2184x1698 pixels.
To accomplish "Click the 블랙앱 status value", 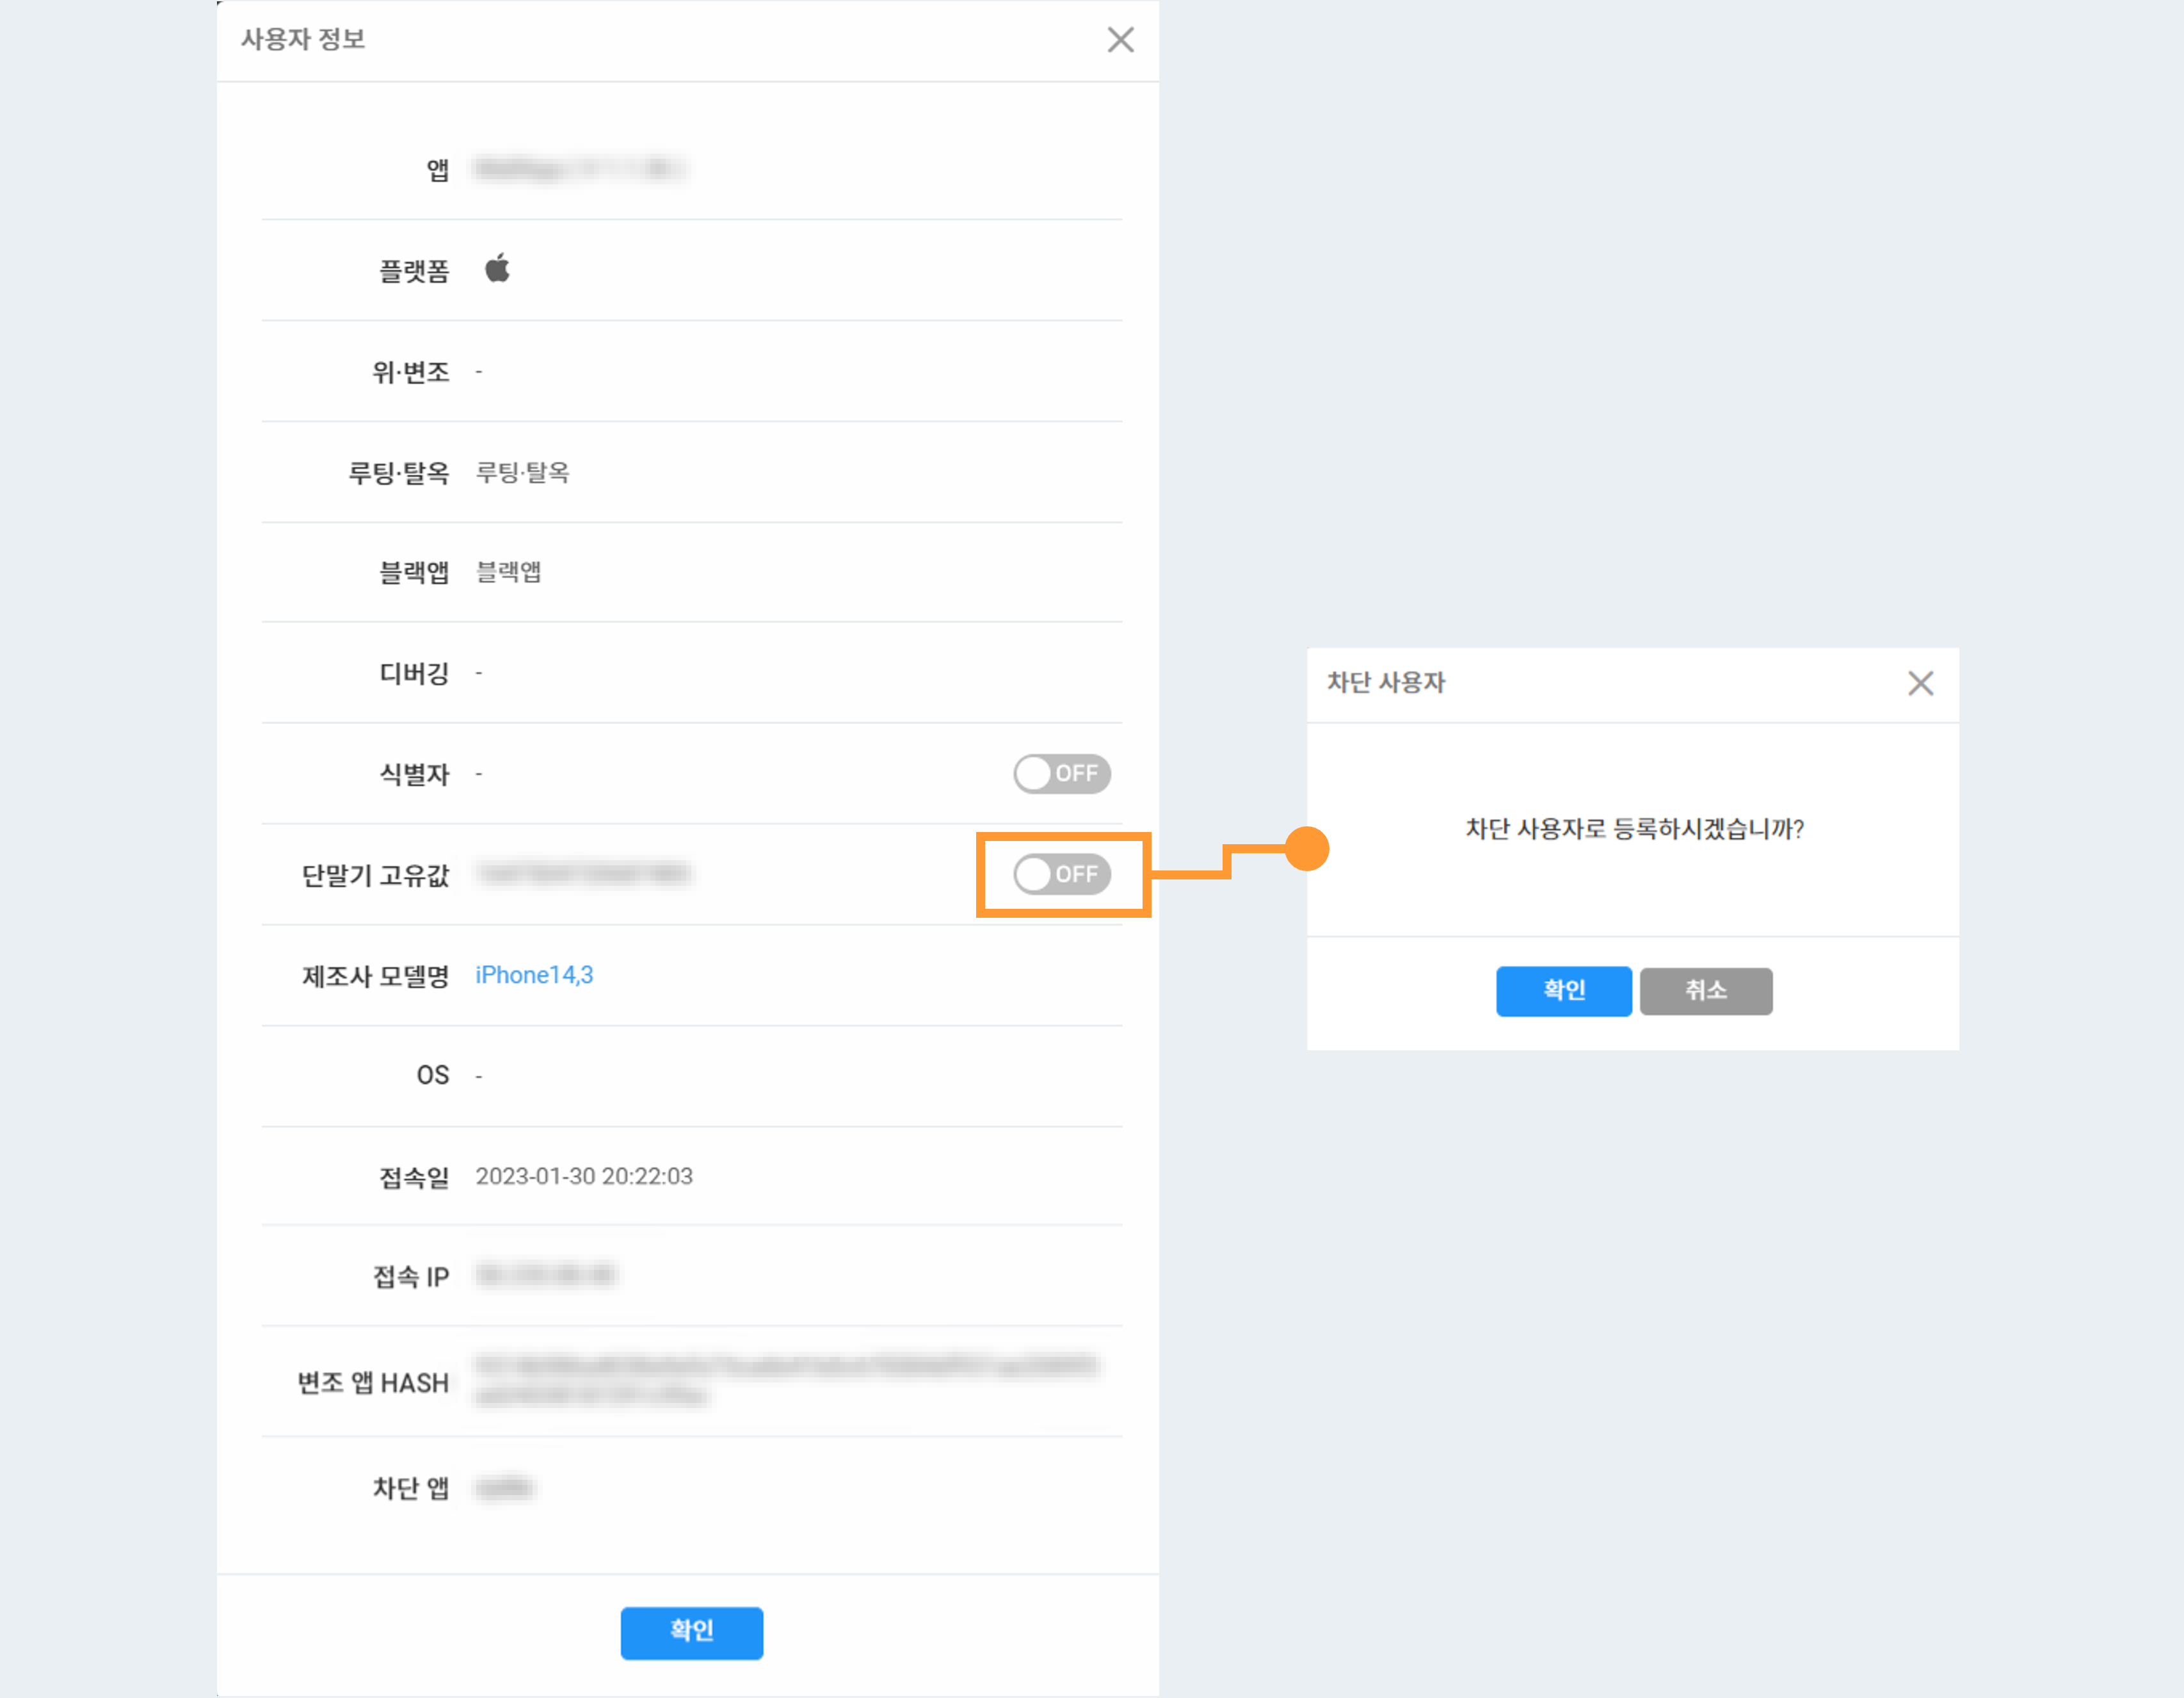I will (x=508, y=572).
